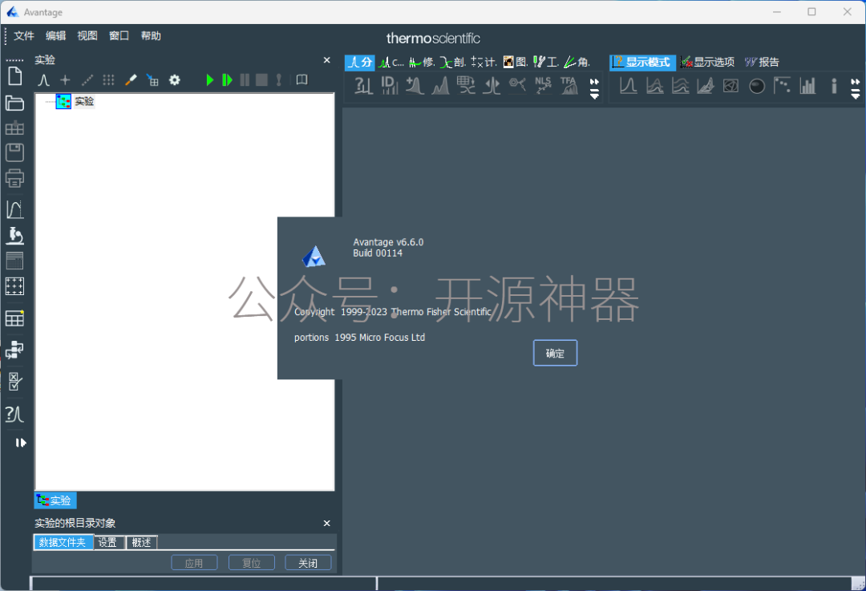Select the dotted grid area icon in sidebar
Viewport: 866px width, 591px height.
(x=15, y=286)
